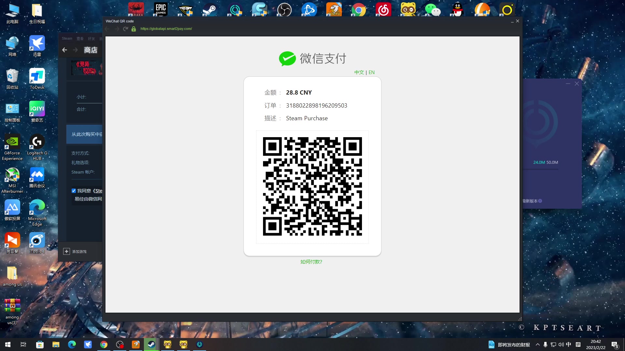Click back arrow in WeChat QR window
625x351 pixels.
coord(107,29)
